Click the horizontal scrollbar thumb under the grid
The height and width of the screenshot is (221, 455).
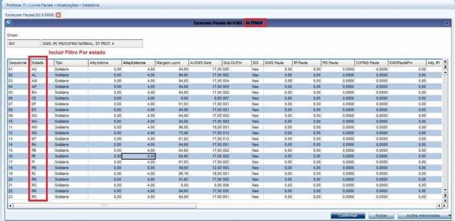pyautogui.click(x=105, y=206)
